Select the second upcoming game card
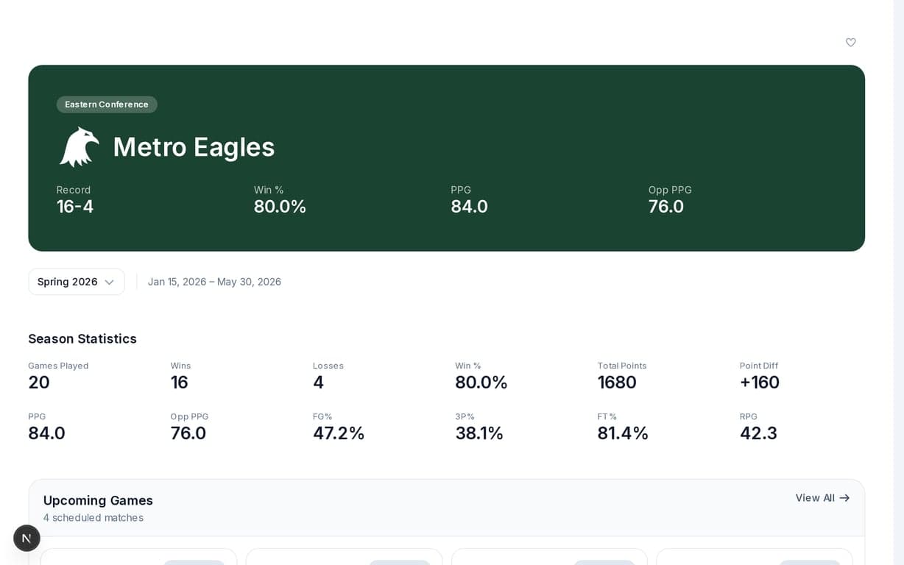Screen dimensions: 904x565 click(344, 557)
